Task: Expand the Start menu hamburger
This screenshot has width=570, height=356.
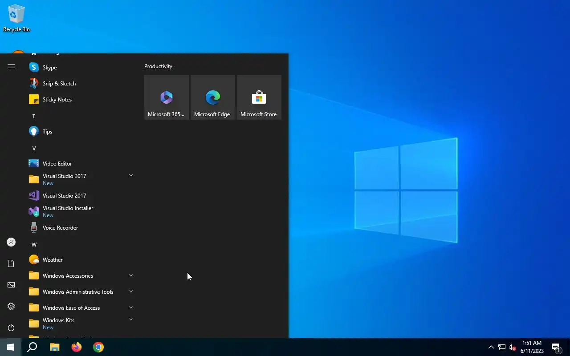Action: pos(11,66)
